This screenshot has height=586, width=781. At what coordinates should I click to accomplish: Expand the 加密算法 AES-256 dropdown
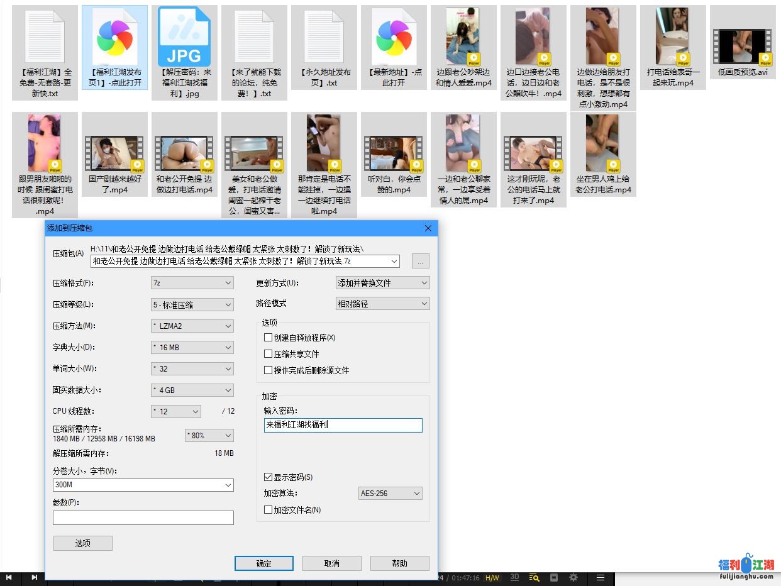390,494
